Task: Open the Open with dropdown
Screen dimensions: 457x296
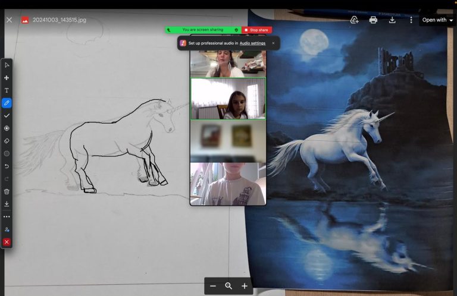Action: (437, 20)
